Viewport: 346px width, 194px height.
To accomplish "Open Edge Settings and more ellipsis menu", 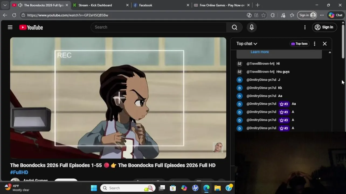I will [322, 15].
